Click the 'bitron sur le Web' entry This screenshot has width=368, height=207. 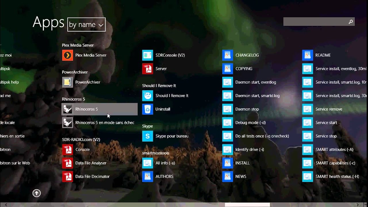[15, 163]
